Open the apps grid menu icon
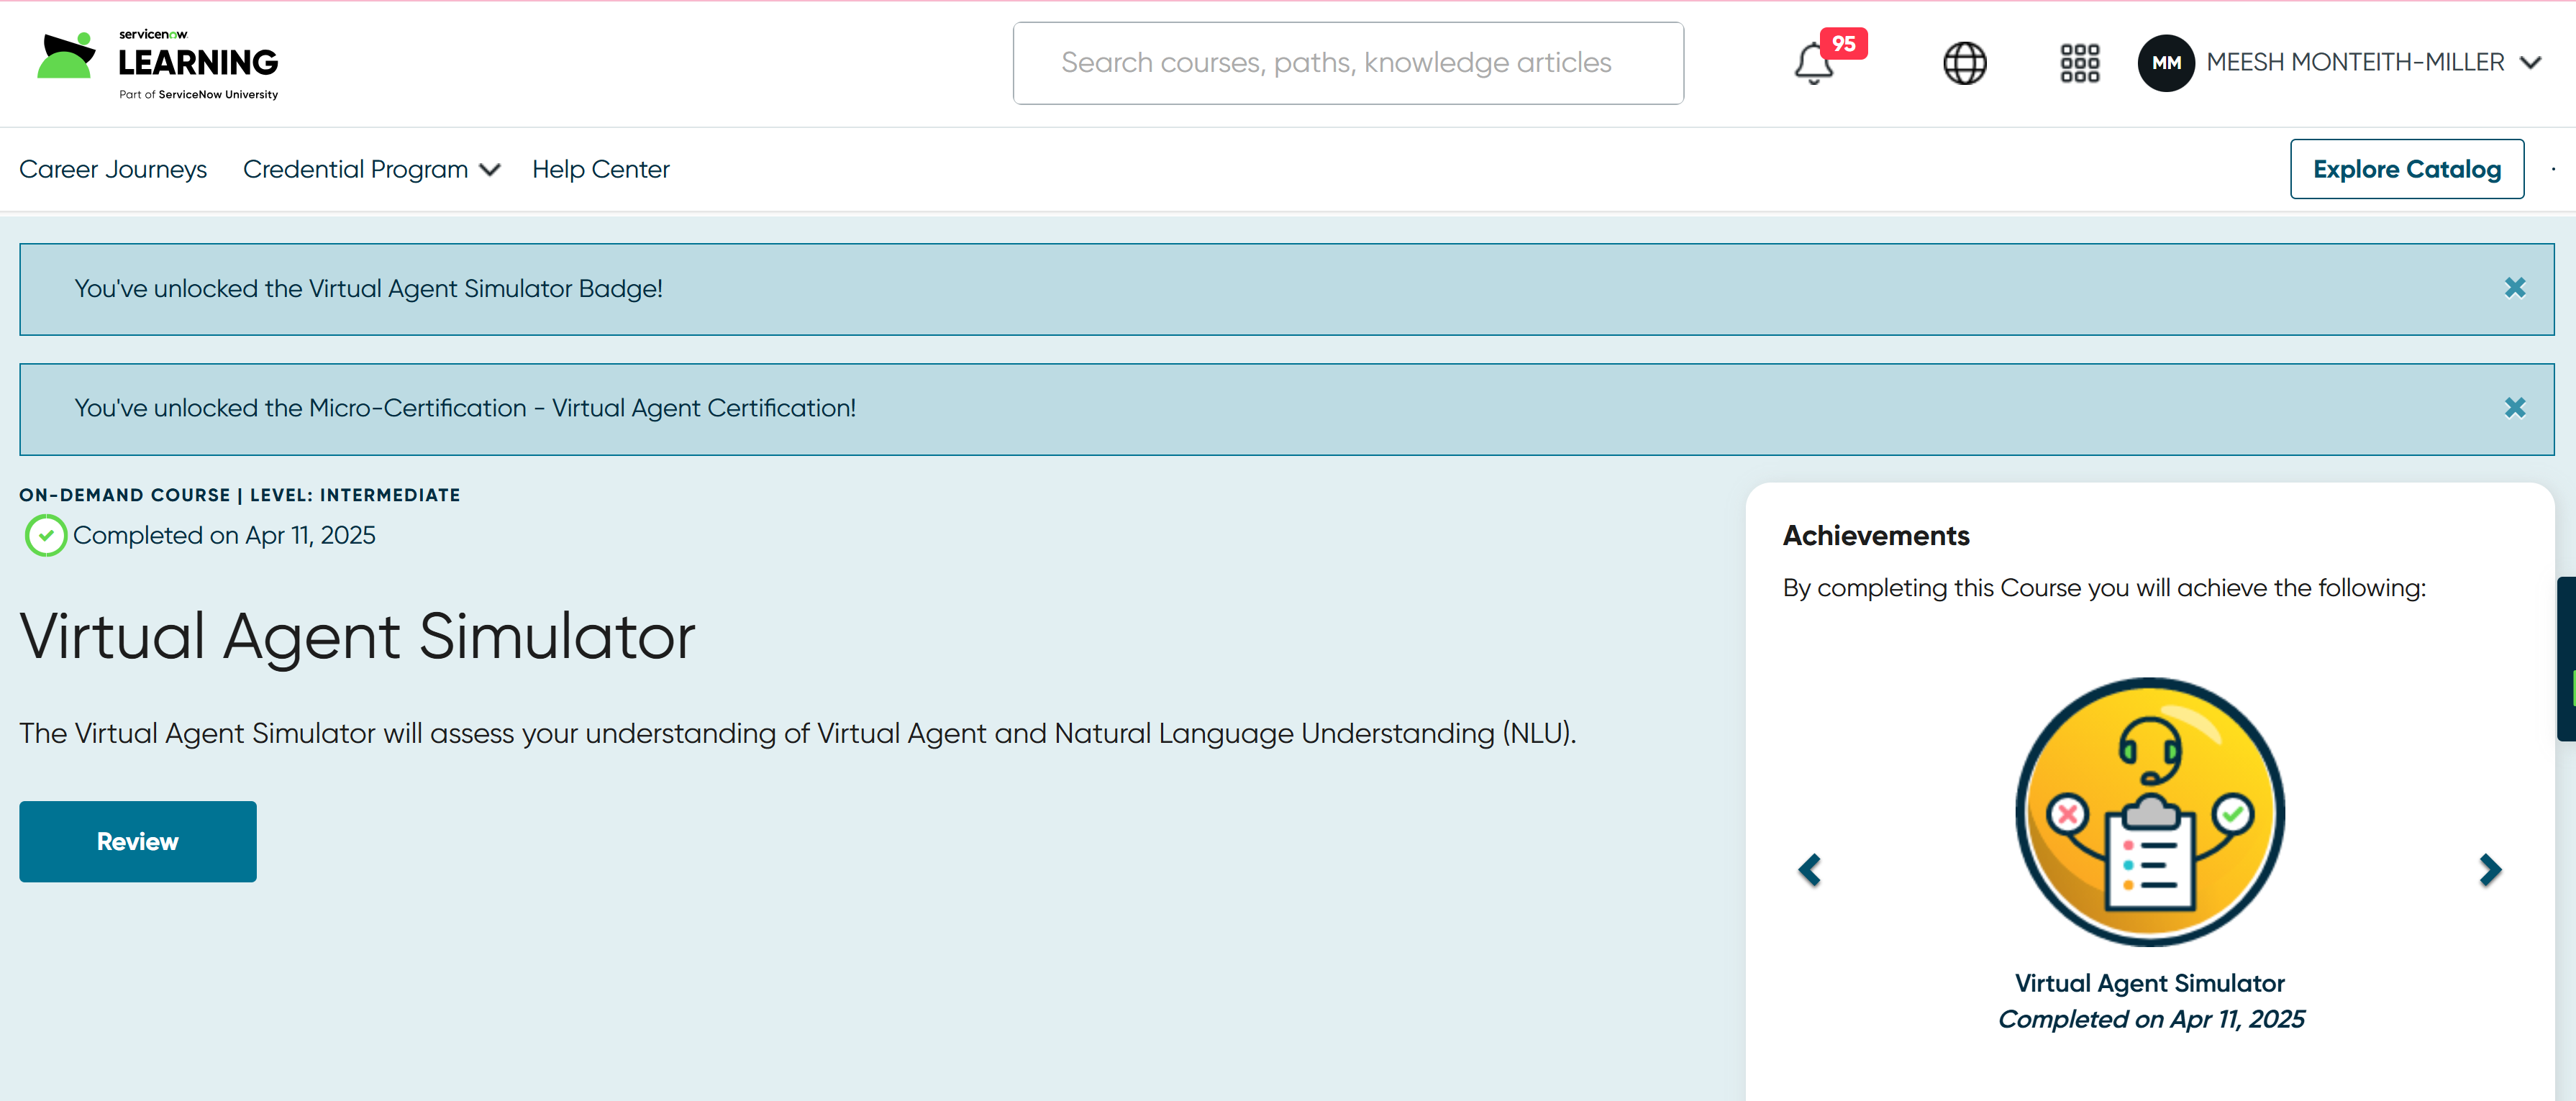Image resolution: width=2576 pixels, height=1101 pixels. 2079,63
